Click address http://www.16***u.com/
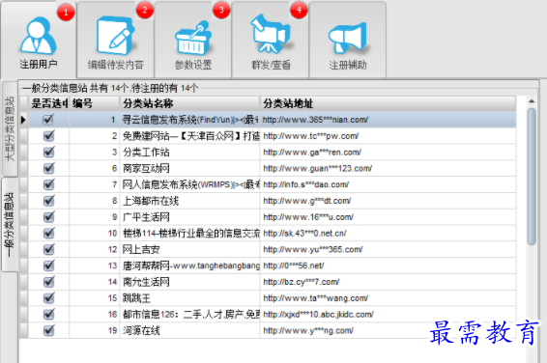 pyautogui.click(x=308, y=217)
